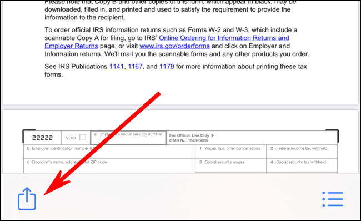This screenshot has width=361, height=221.
Task: Visit the www.irs.gov/orderforms link
Action: [x=174, y=46]
